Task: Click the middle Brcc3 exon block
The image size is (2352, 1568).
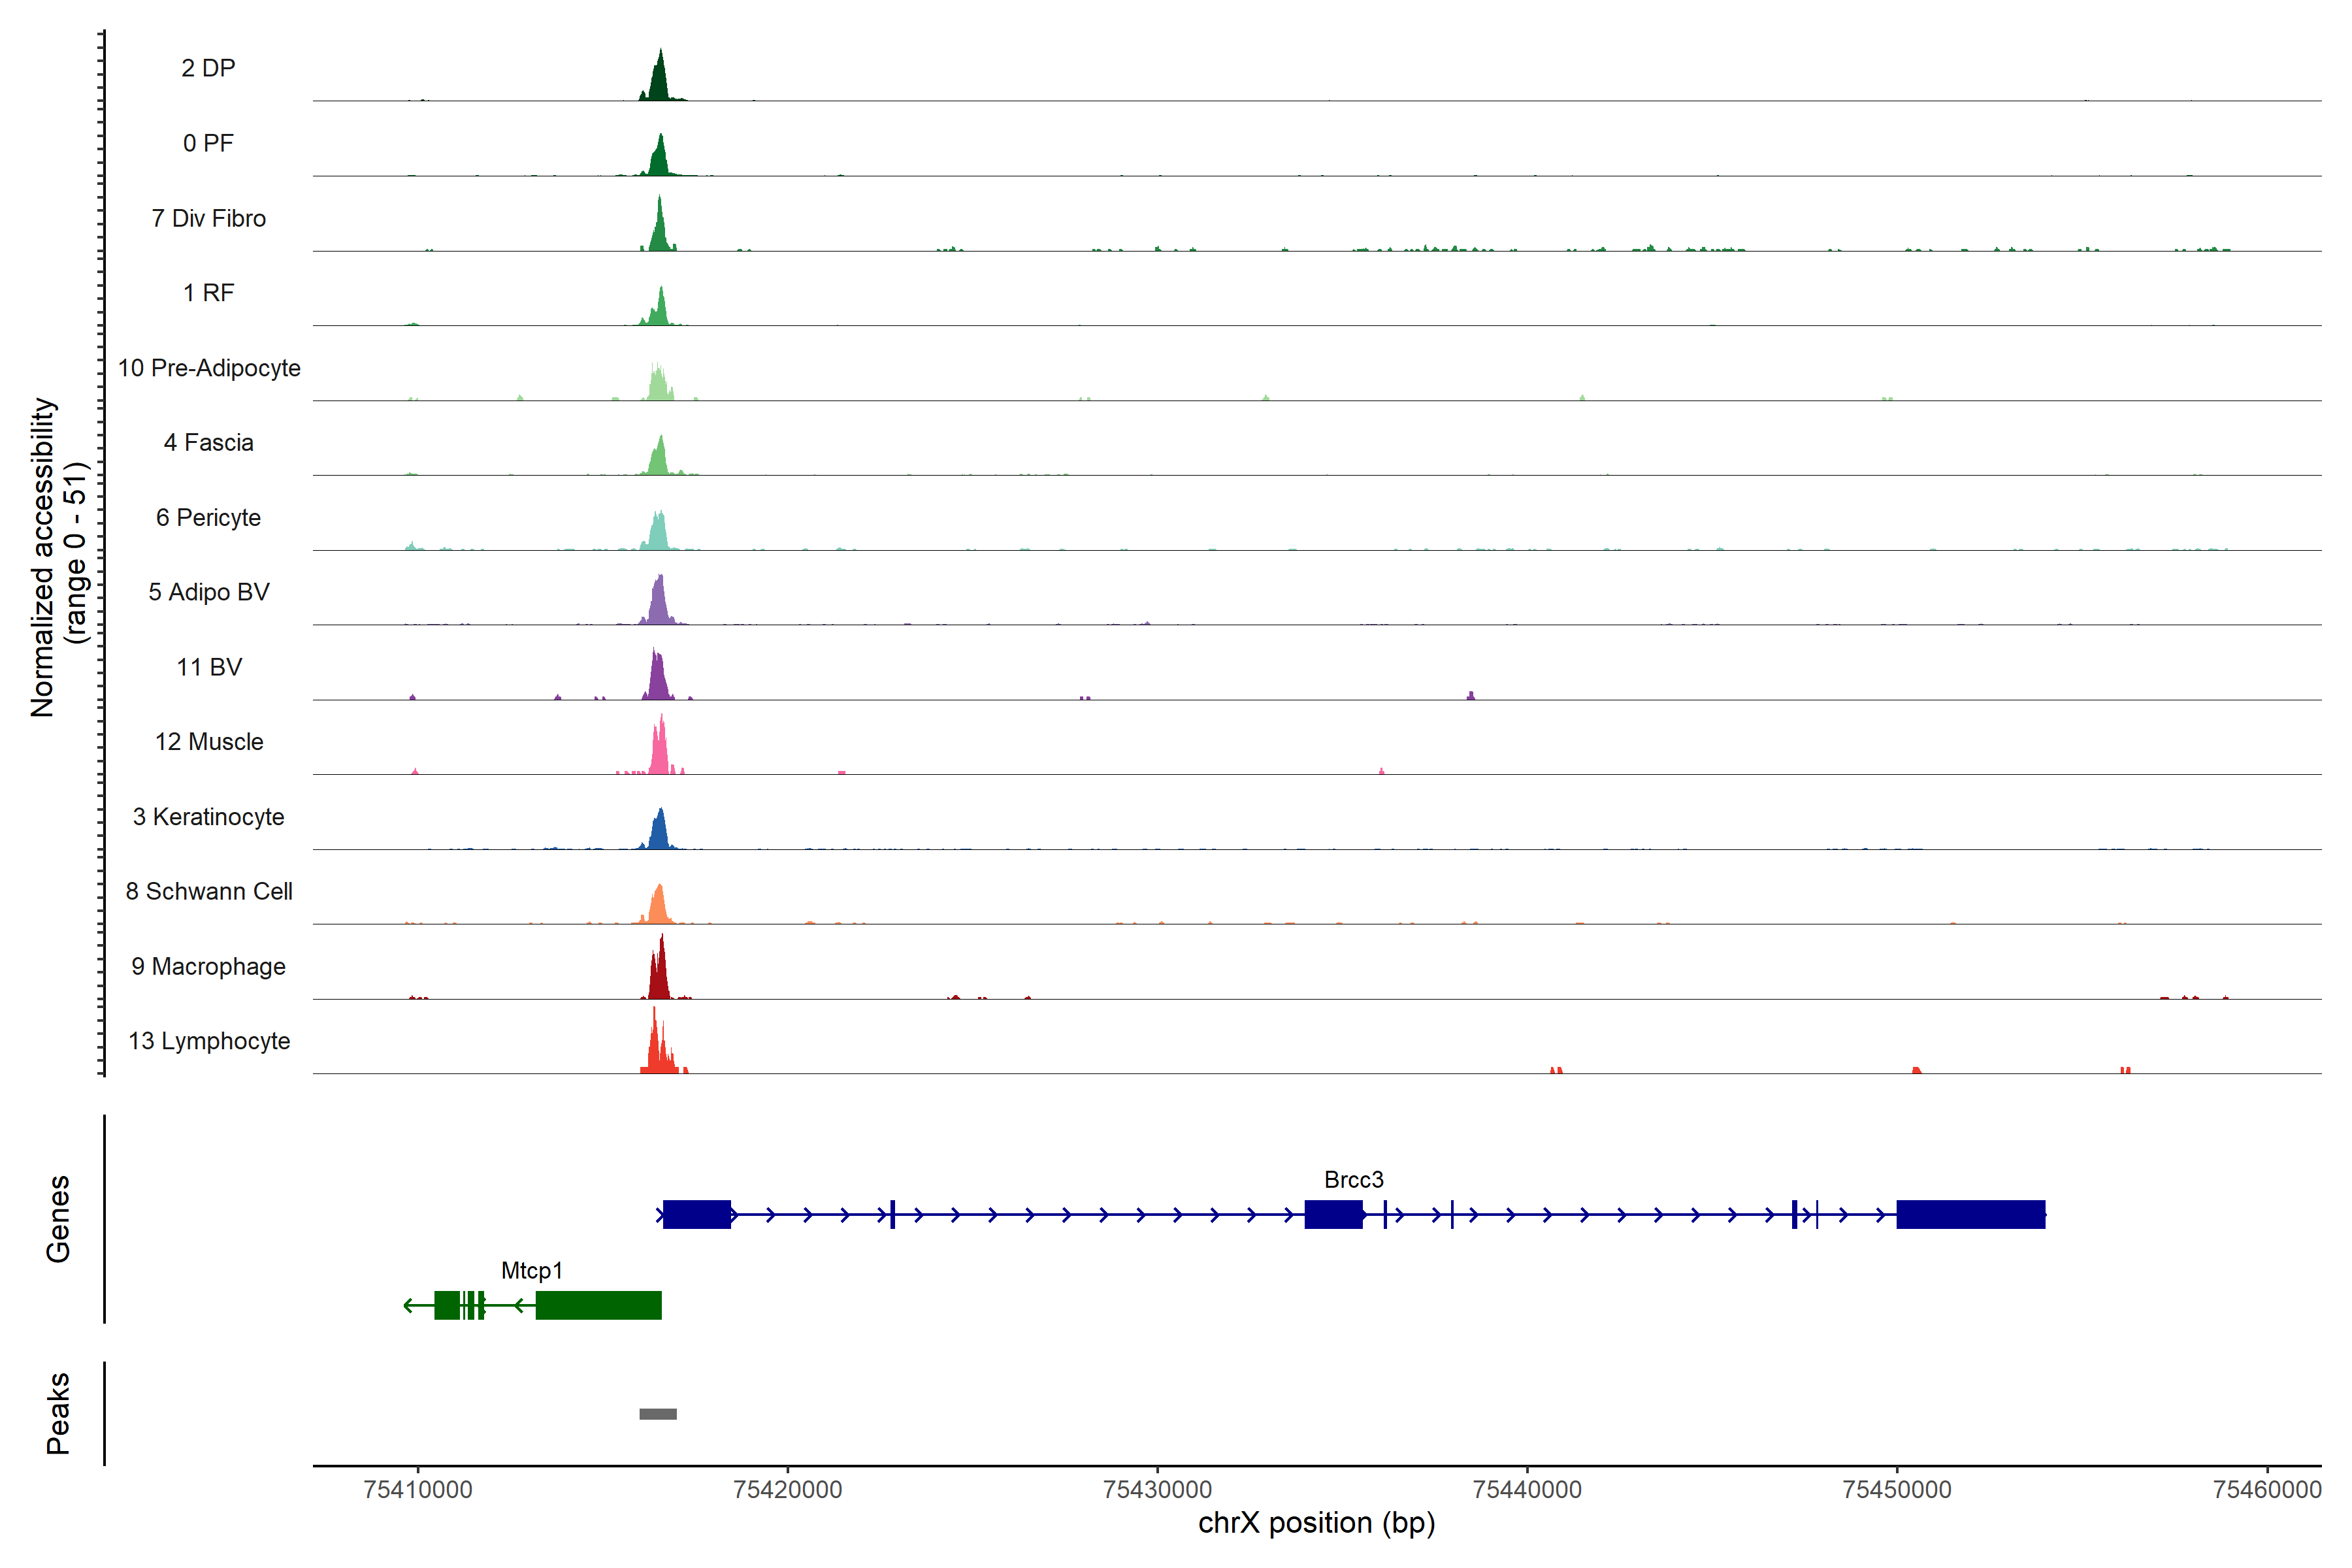Action: tap(1333, 1214)
